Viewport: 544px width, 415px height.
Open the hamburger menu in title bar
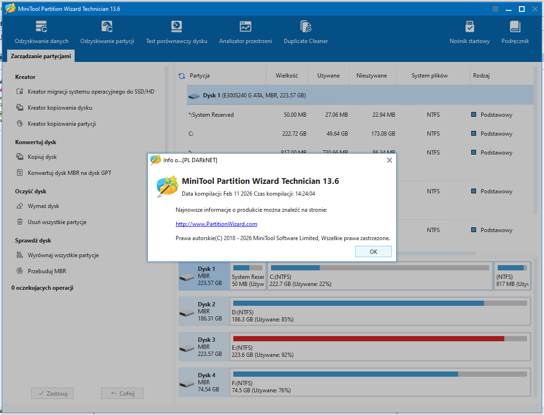pos(495,9)
